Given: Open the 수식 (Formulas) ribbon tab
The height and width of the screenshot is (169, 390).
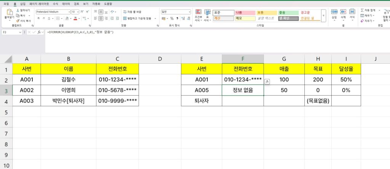Looking at the screenshot, I should (x=55, y=3).
